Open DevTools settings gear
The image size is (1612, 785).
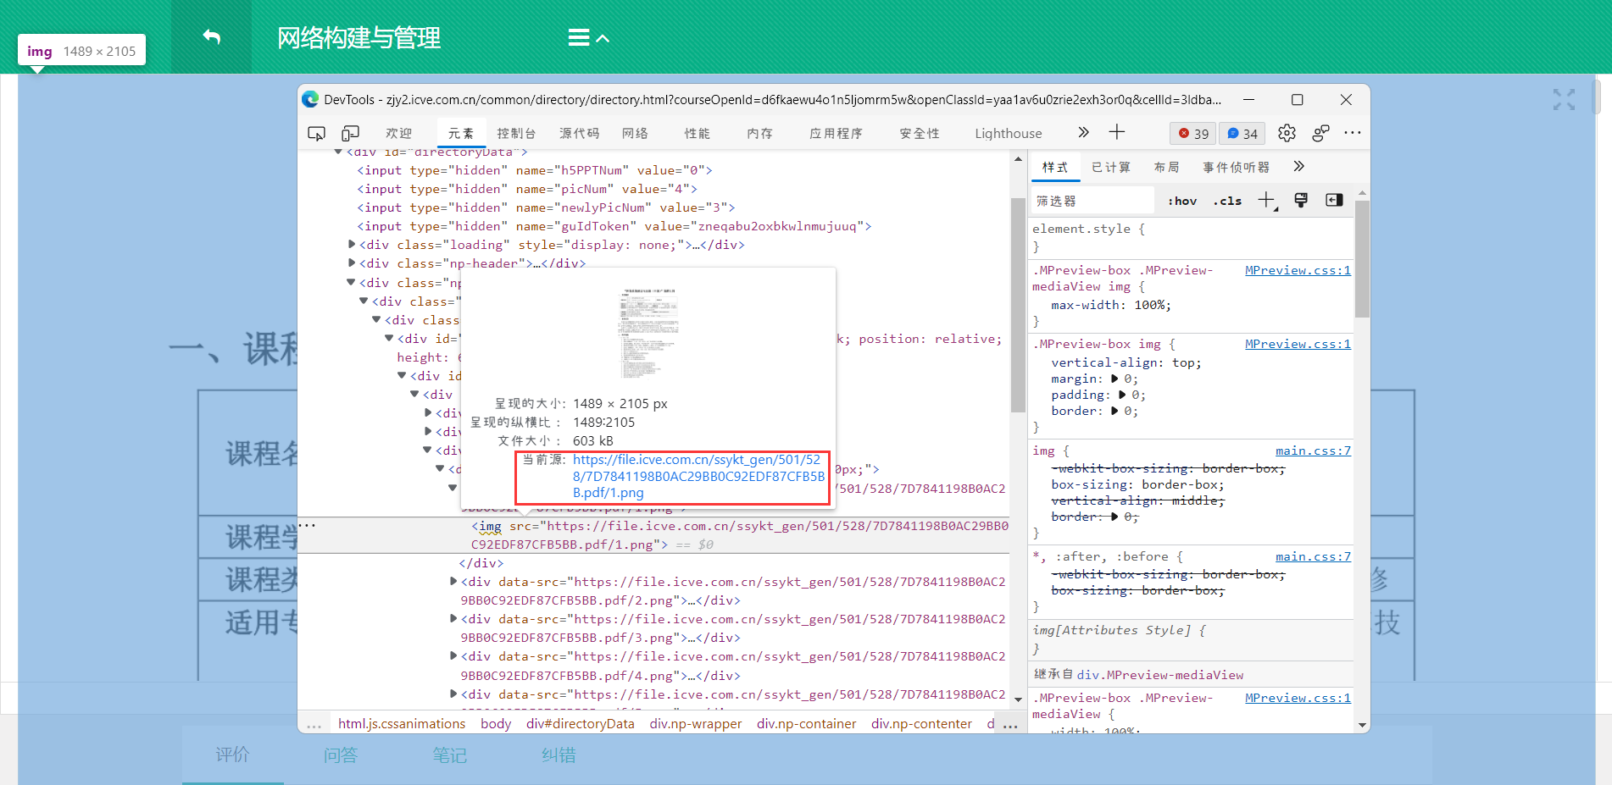tap(1287, 133)
